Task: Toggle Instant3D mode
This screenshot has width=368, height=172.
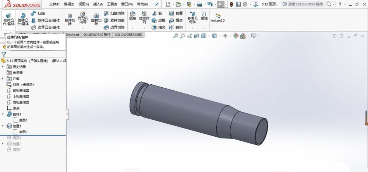Action: coord(218,18)
